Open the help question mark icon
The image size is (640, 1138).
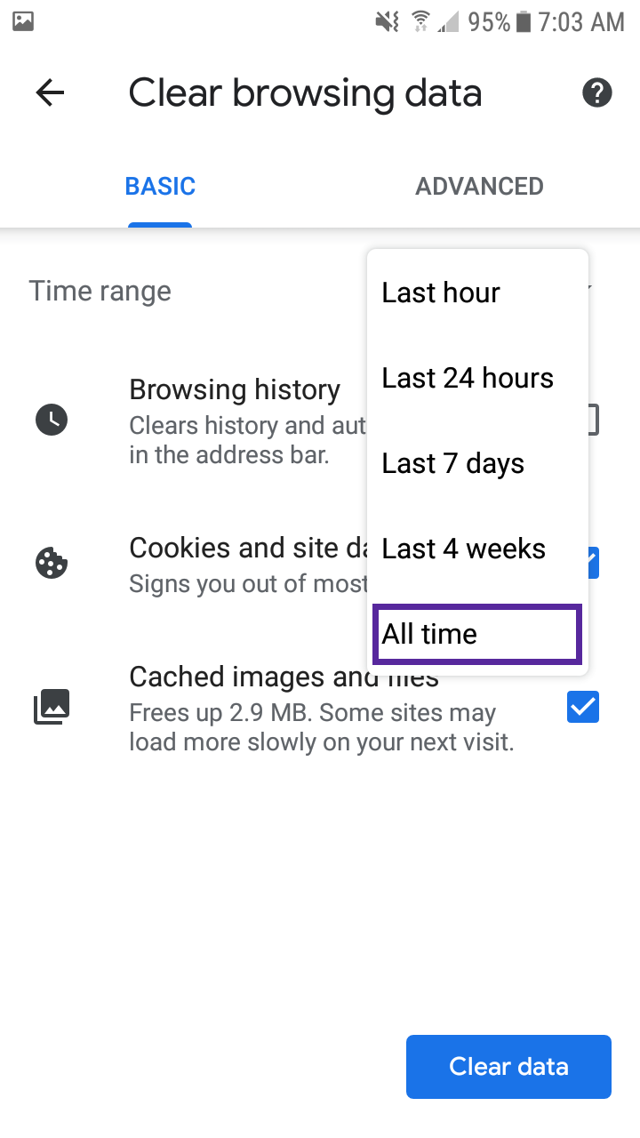(596, 92)
